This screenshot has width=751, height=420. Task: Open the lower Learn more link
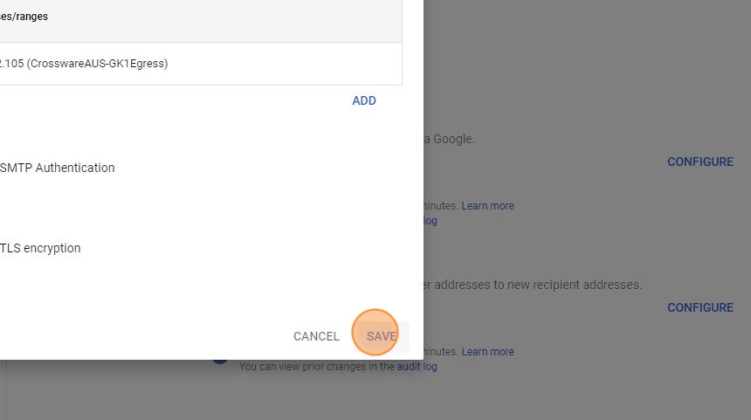(x=487, y=352)
